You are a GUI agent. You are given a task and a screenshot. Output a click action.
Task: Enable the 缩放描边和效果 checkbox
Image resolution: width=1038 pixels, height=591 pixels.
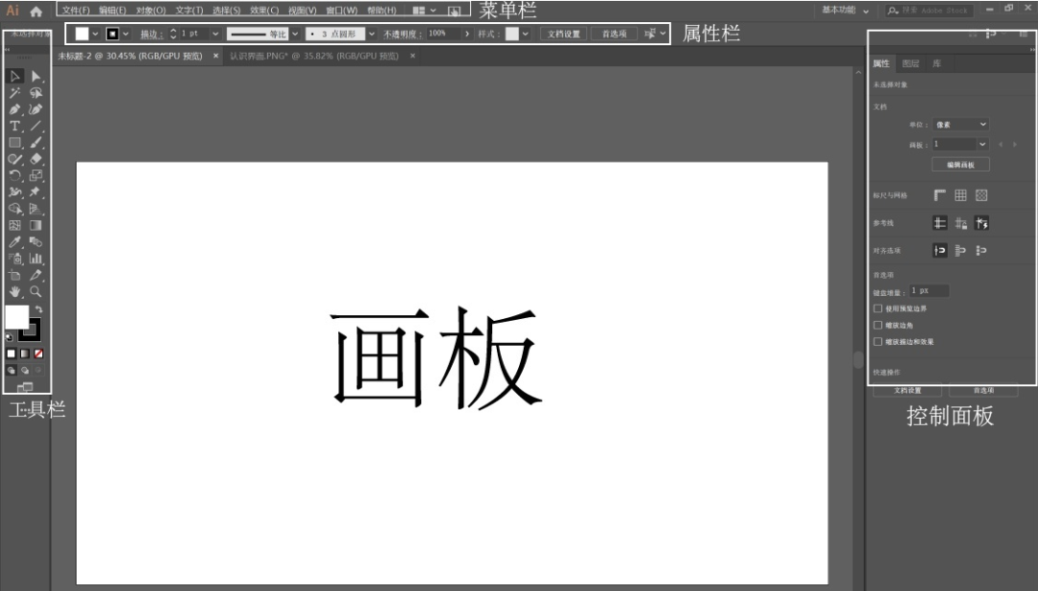coord(876,342)
